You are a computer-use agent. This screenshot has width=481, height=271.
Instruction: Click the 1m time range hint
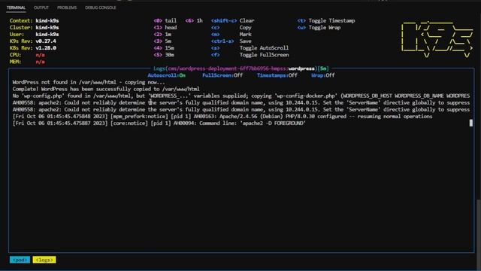(162, 34)
